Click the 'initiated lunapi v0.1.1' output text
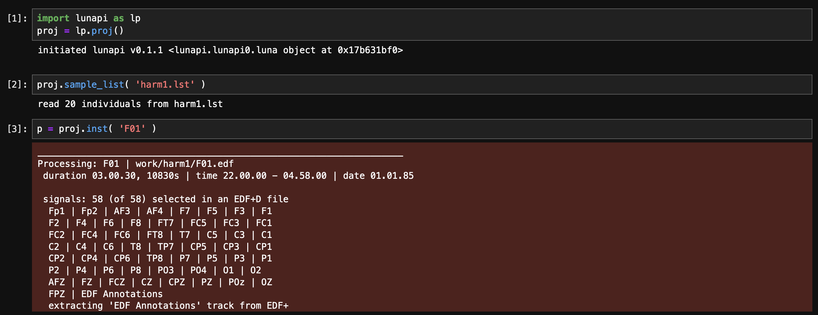The width and height of the screenshot is (818, 315). coord(220,50)
